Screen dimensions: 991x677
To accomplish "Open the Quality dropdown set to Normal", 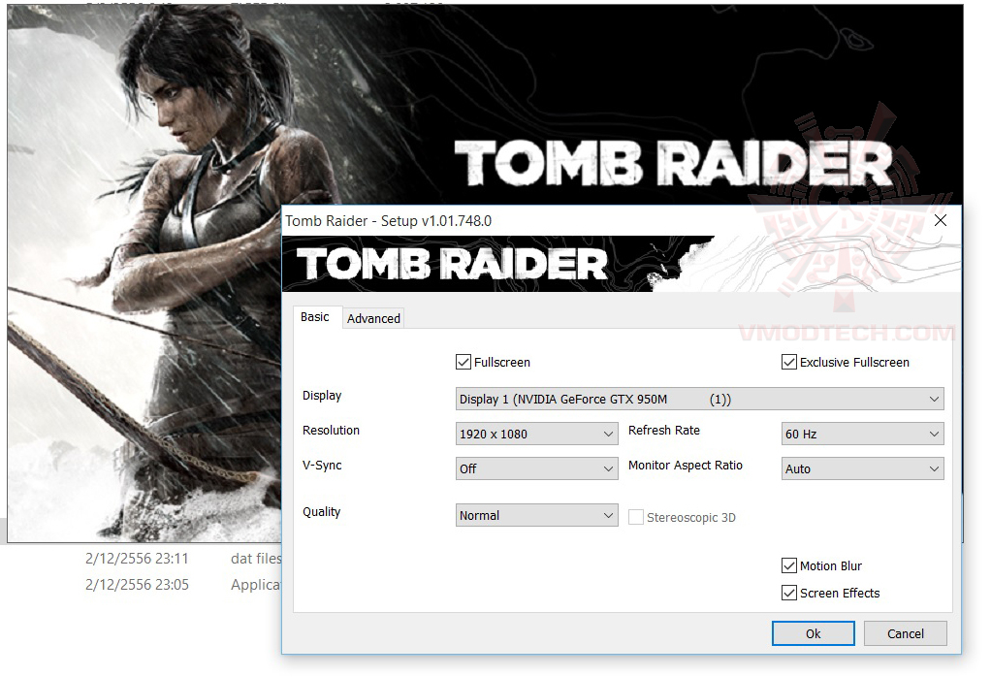I will 536,515.
